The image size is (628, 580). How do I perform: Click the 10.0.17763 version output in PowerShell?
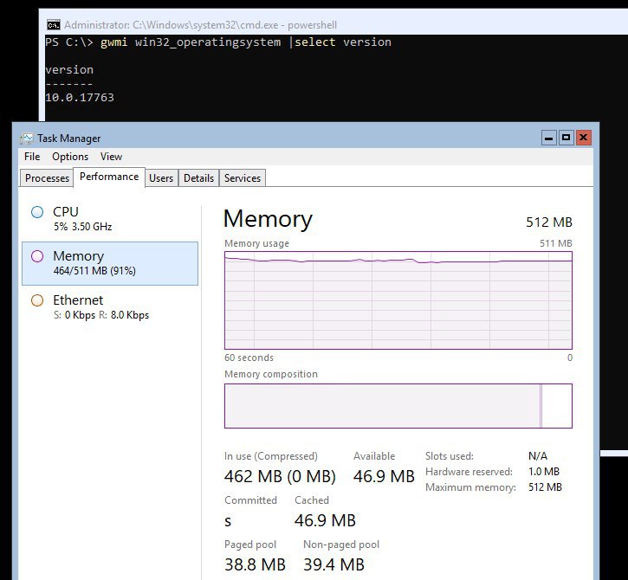pos(80,97)
